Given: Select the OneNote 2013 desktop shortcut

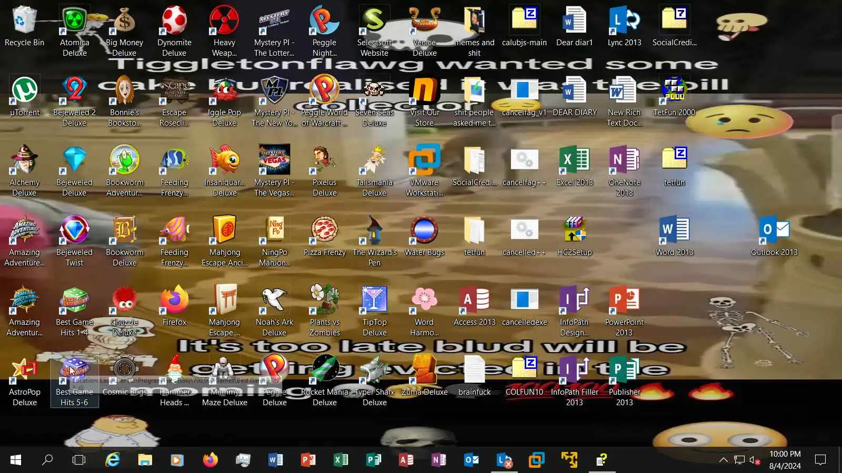Looking at the screenshot, I should 624,171.
